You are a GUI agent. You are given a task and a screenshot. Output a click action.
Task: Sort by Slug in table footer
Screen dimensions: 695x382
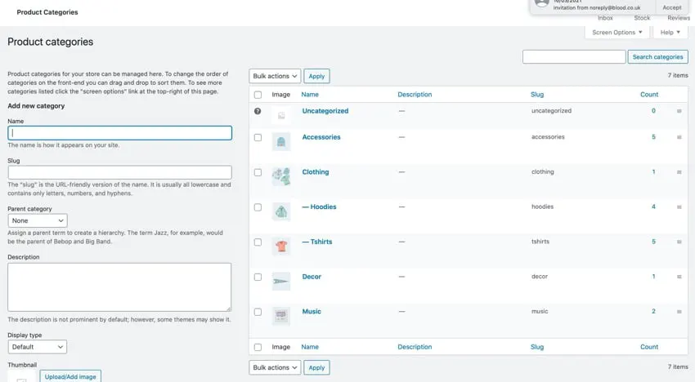(536, 347)
